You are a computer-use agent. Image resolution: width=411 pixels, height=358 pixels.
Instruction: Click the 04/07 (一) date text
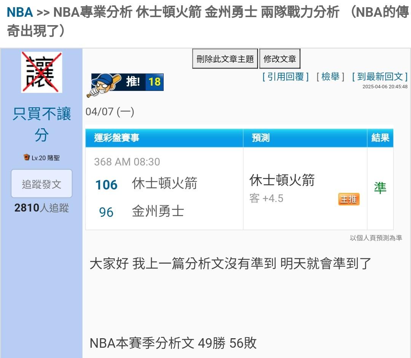(x=110, y=111)
